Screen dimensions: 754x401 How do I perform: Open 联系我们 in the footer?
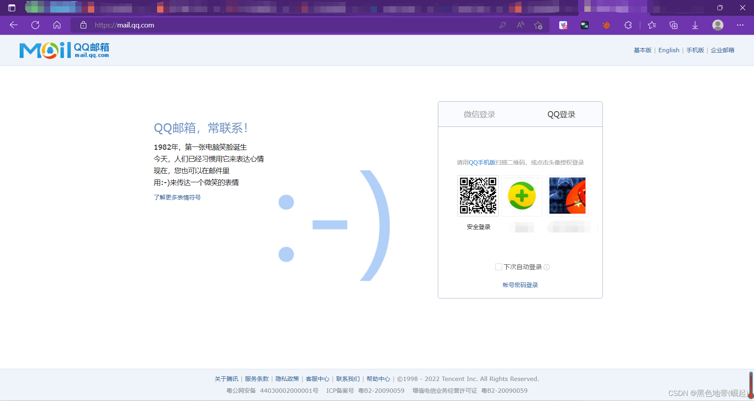(348, 379)
